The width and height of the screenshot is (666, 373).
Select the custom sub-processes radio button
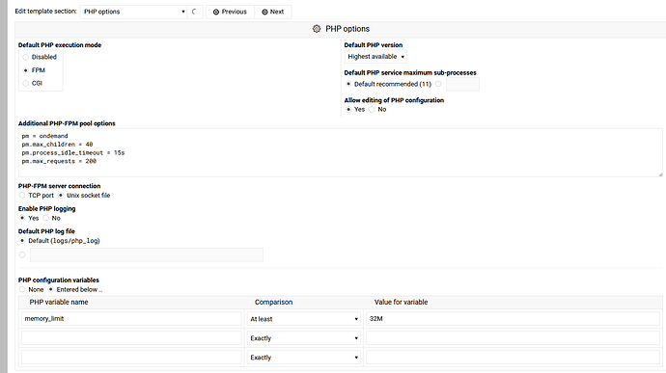438,84
